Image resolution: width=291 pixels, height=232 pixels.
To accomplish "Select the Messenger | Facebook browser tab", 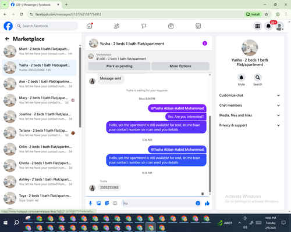I will coord(36,5).
